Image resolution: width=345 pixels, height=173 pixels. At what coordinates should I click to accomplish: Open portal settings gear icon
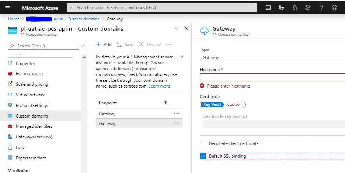pos(308,8)
